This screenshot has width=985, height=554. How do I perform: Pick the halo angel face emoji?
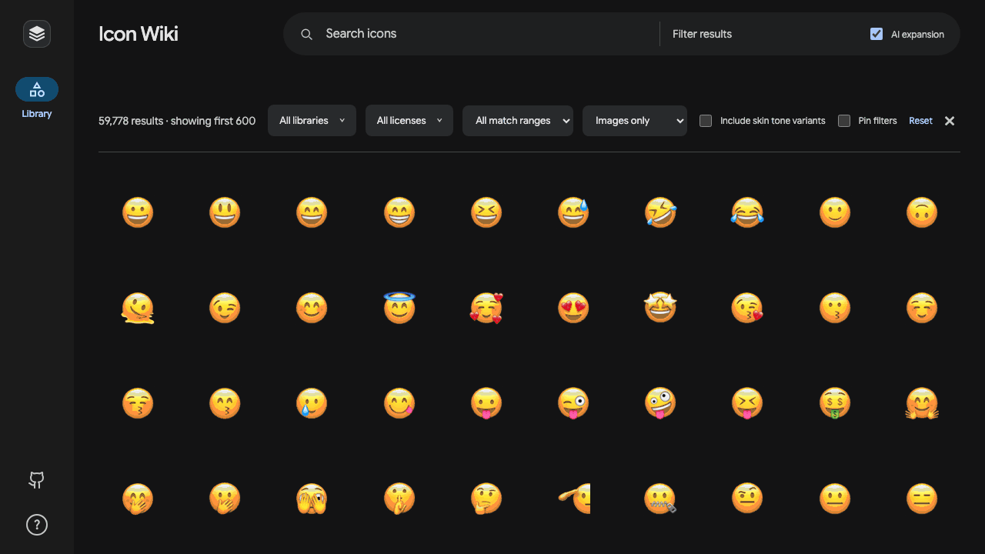point(399,308)
